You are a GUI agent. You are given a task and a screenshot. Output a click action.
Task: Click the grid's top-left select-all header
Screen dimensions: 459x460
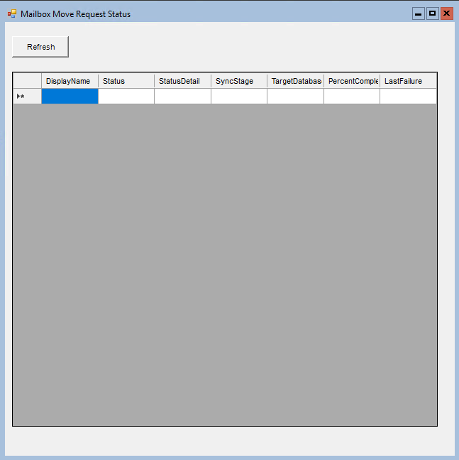pyautogui.click(x=27, y=81)
